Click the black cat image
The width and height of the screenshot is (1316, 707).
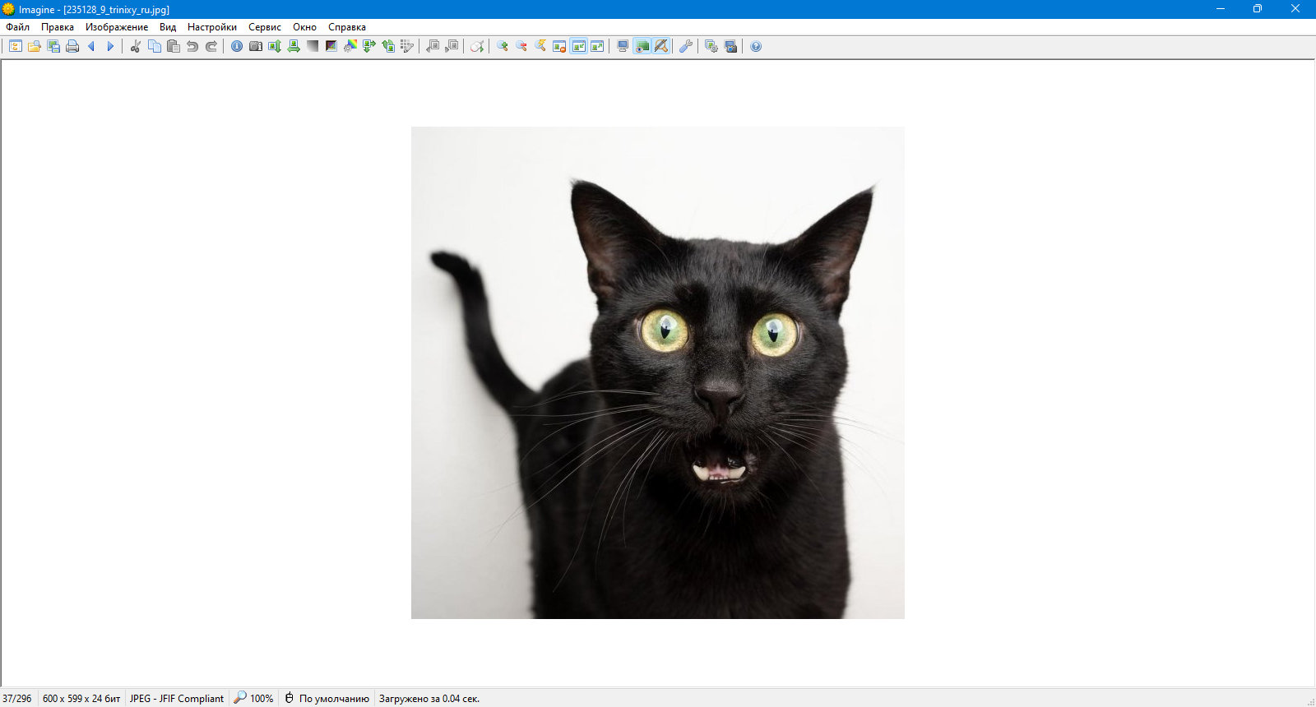[x=658, y=372]
